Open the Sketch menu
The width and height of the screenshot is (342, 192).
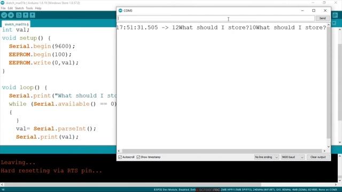point(19,9)
